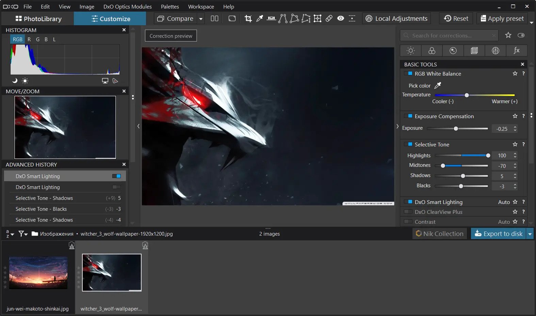Toggle Selective Tone correction
The height and width of the screenshot is (316, 536).
click(408, 144)
